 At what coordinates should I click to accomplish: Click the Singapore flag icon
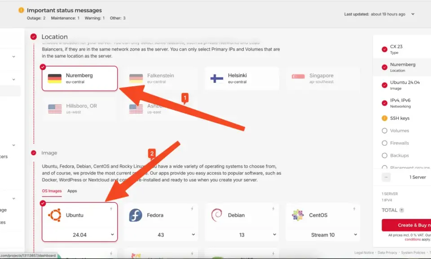click(x=298, y=76)
